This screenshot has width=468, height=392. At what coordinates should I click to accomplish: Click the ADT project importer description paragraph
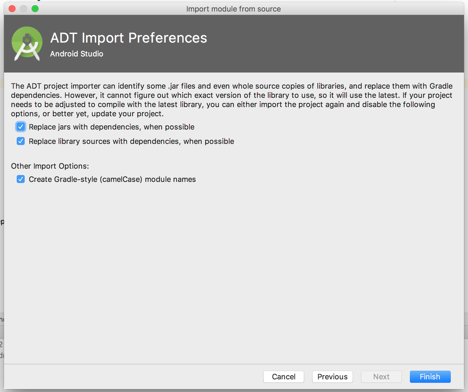232,100
